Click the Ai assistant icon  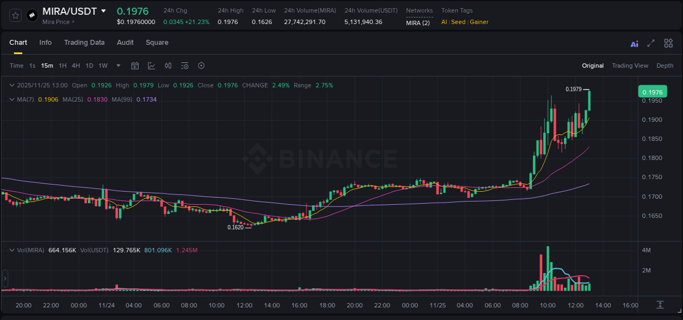[634, 43]
